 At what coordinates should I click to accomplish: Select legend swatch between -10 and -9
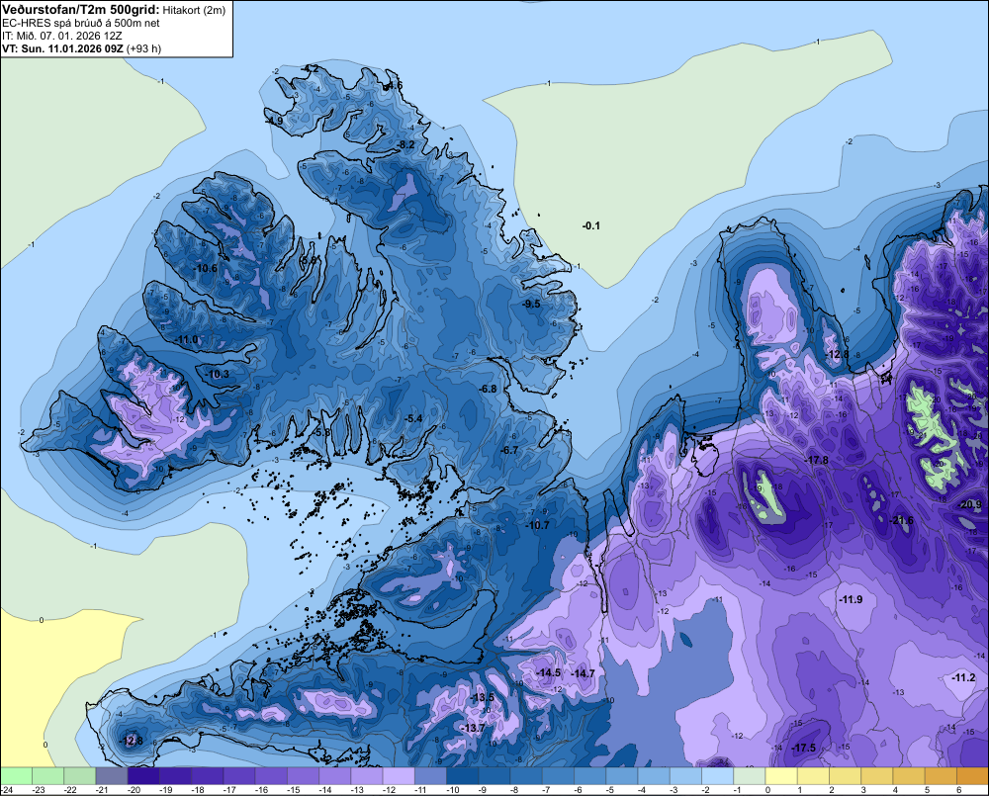462,776
